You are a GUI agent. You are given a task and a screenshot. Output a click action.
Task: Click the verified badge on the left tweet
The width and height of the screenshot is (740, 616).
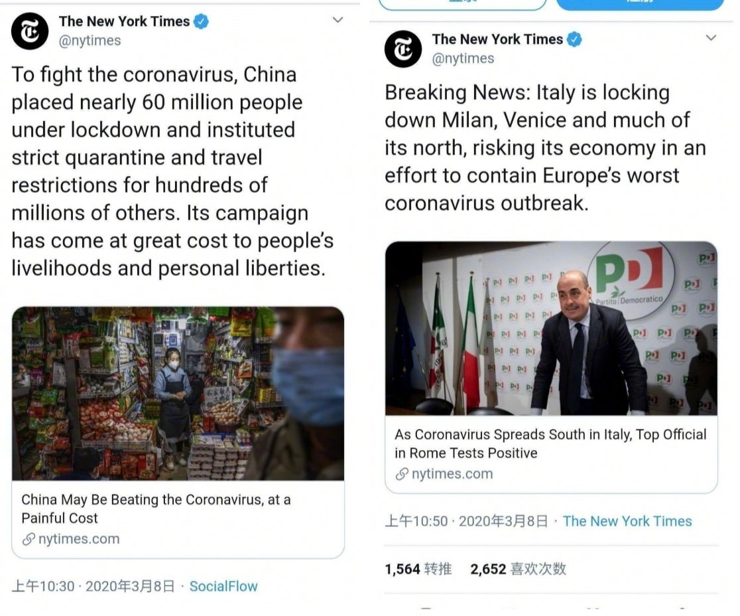[201, 21]
